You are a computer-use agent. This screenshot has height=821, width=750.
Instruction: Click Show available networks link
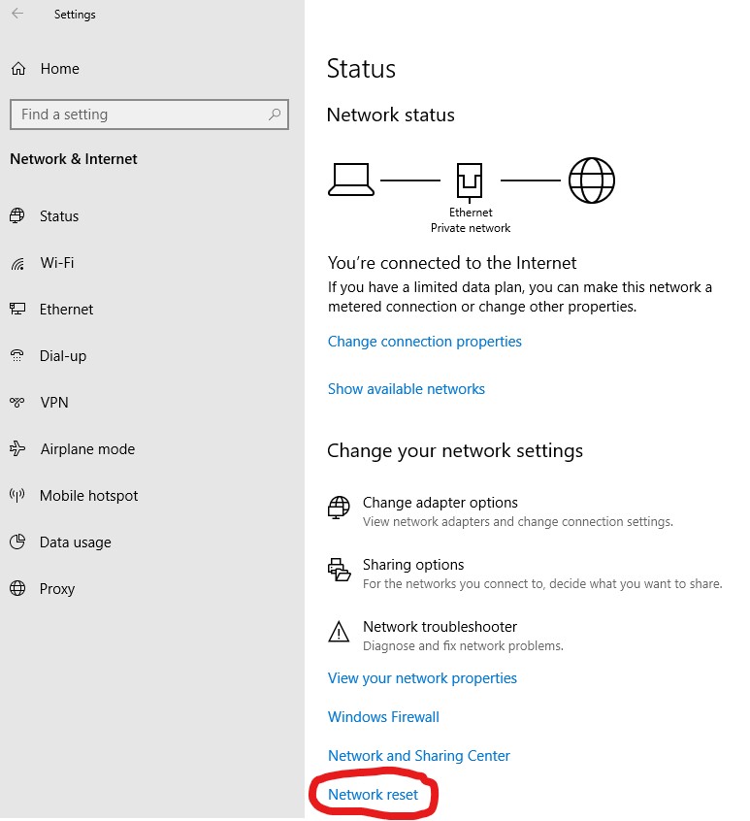pyautogui.click(x=407, y=389)
